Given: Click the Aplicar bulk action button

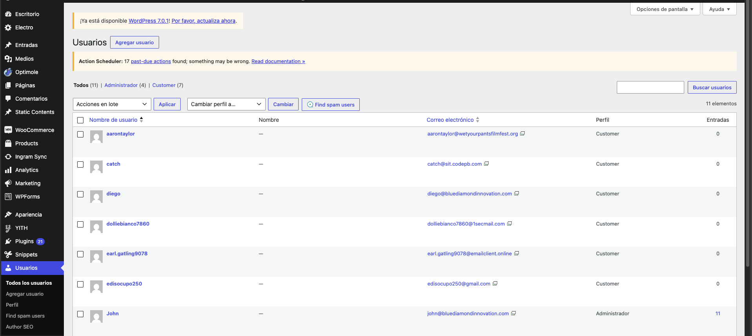Looking at the screenshot, I should pos(167,104).
